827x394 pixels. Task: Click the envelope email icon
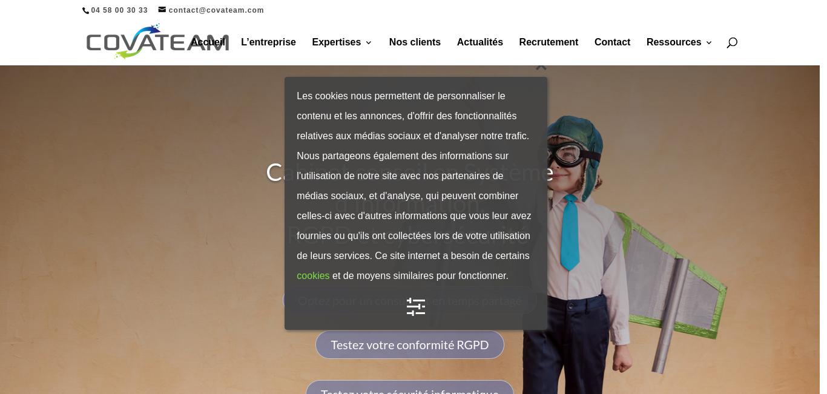click(162, 10)
